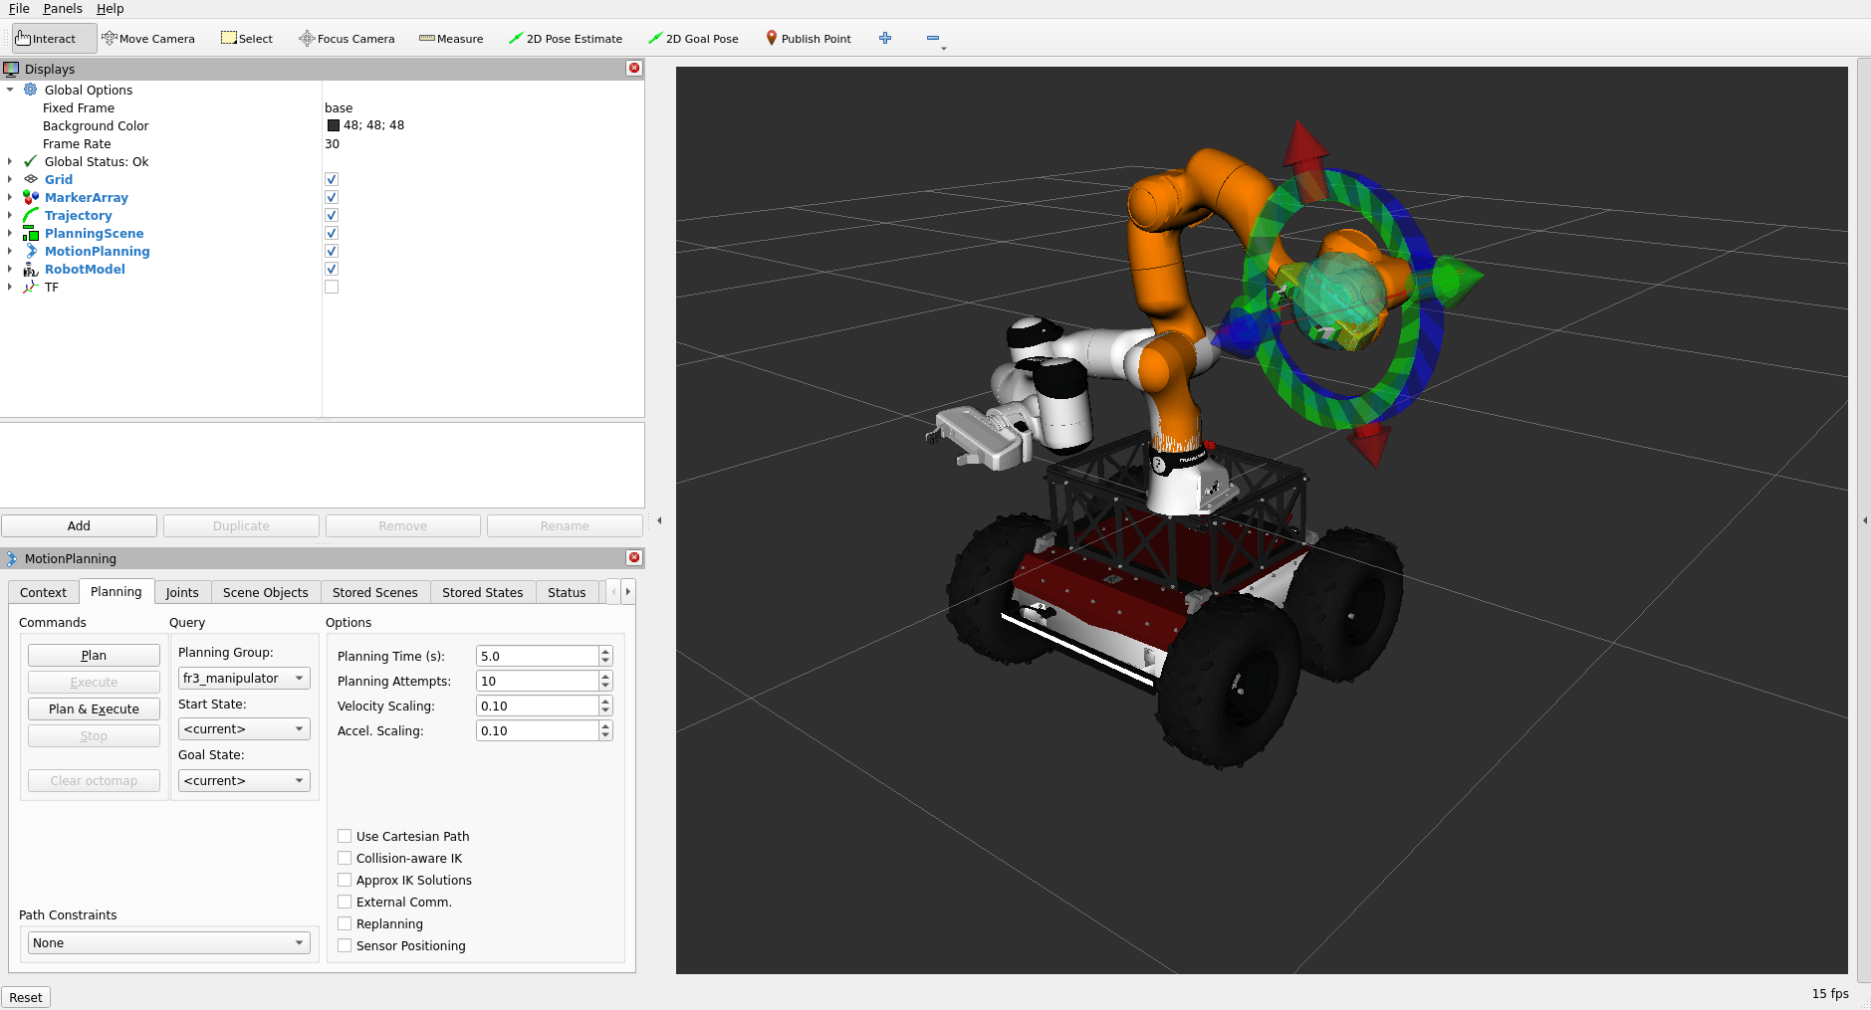
Task: Check the External Comm. option
Action: pos(345,902)
